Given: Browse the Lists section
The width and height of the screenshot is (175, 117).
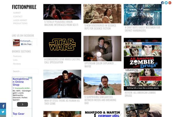Looking at the screenshot, I should click(x=15, y=60).
